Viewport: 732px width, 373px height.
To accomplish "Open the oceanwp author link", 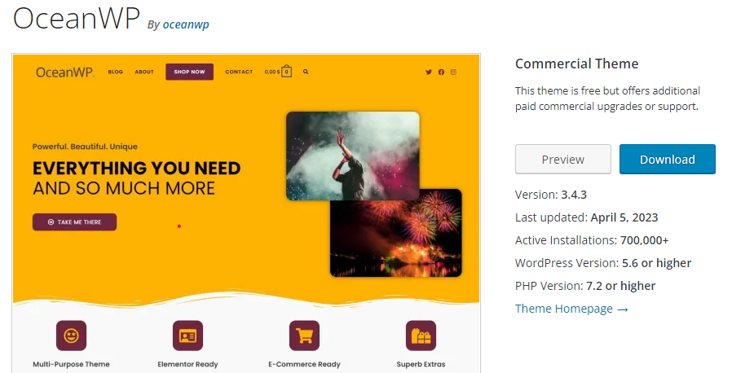I will pyautogui.click(x=186, y=24).
